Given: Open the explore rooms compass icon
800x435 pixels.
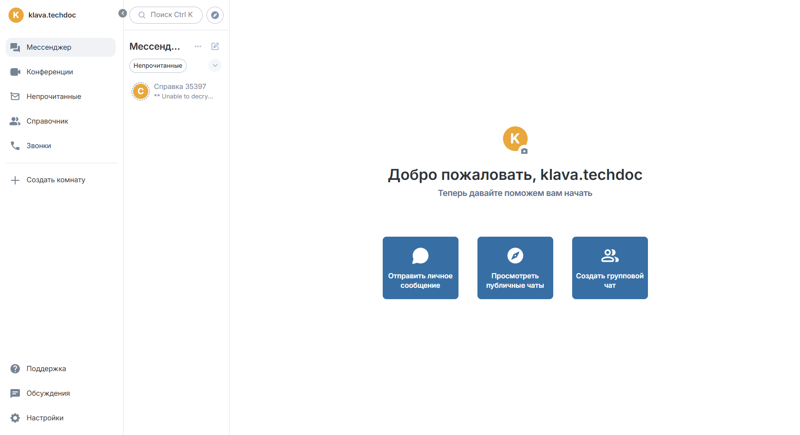Looking at the screenshot, I should [x=215, y=15].
